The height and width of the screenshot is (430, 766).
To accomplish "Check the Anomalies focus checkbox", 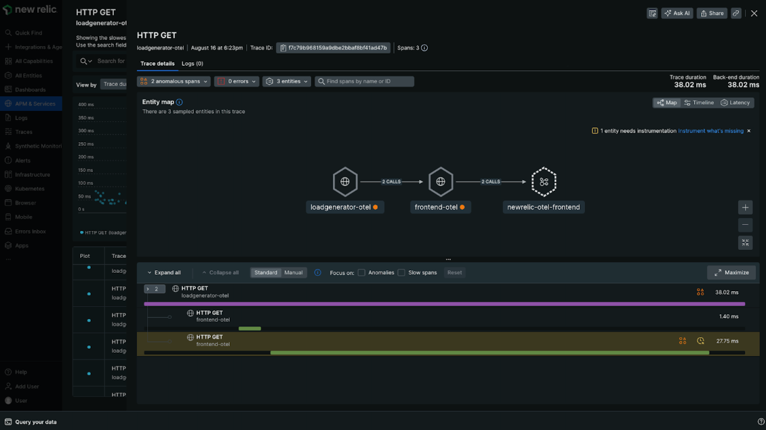I will click(361, 272).
